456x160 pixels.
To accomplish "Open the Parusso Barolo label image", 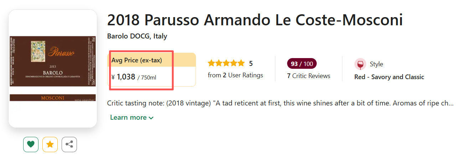I will tap(53, 68).
